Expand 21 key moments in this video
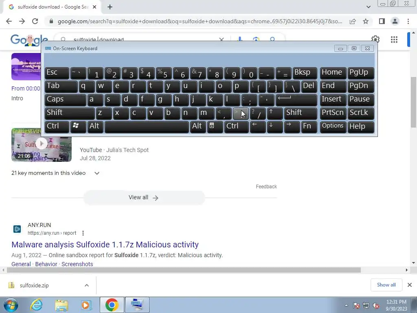The width and height of the screenshot is (417, 313). (97, 173)
